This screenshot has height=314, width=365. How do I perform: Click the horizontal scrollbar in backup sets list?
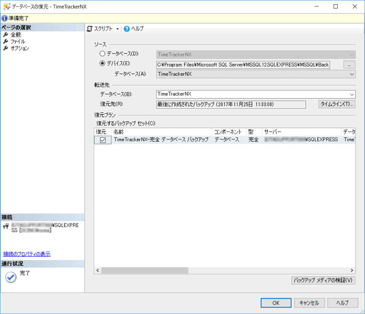pos(144,270)
